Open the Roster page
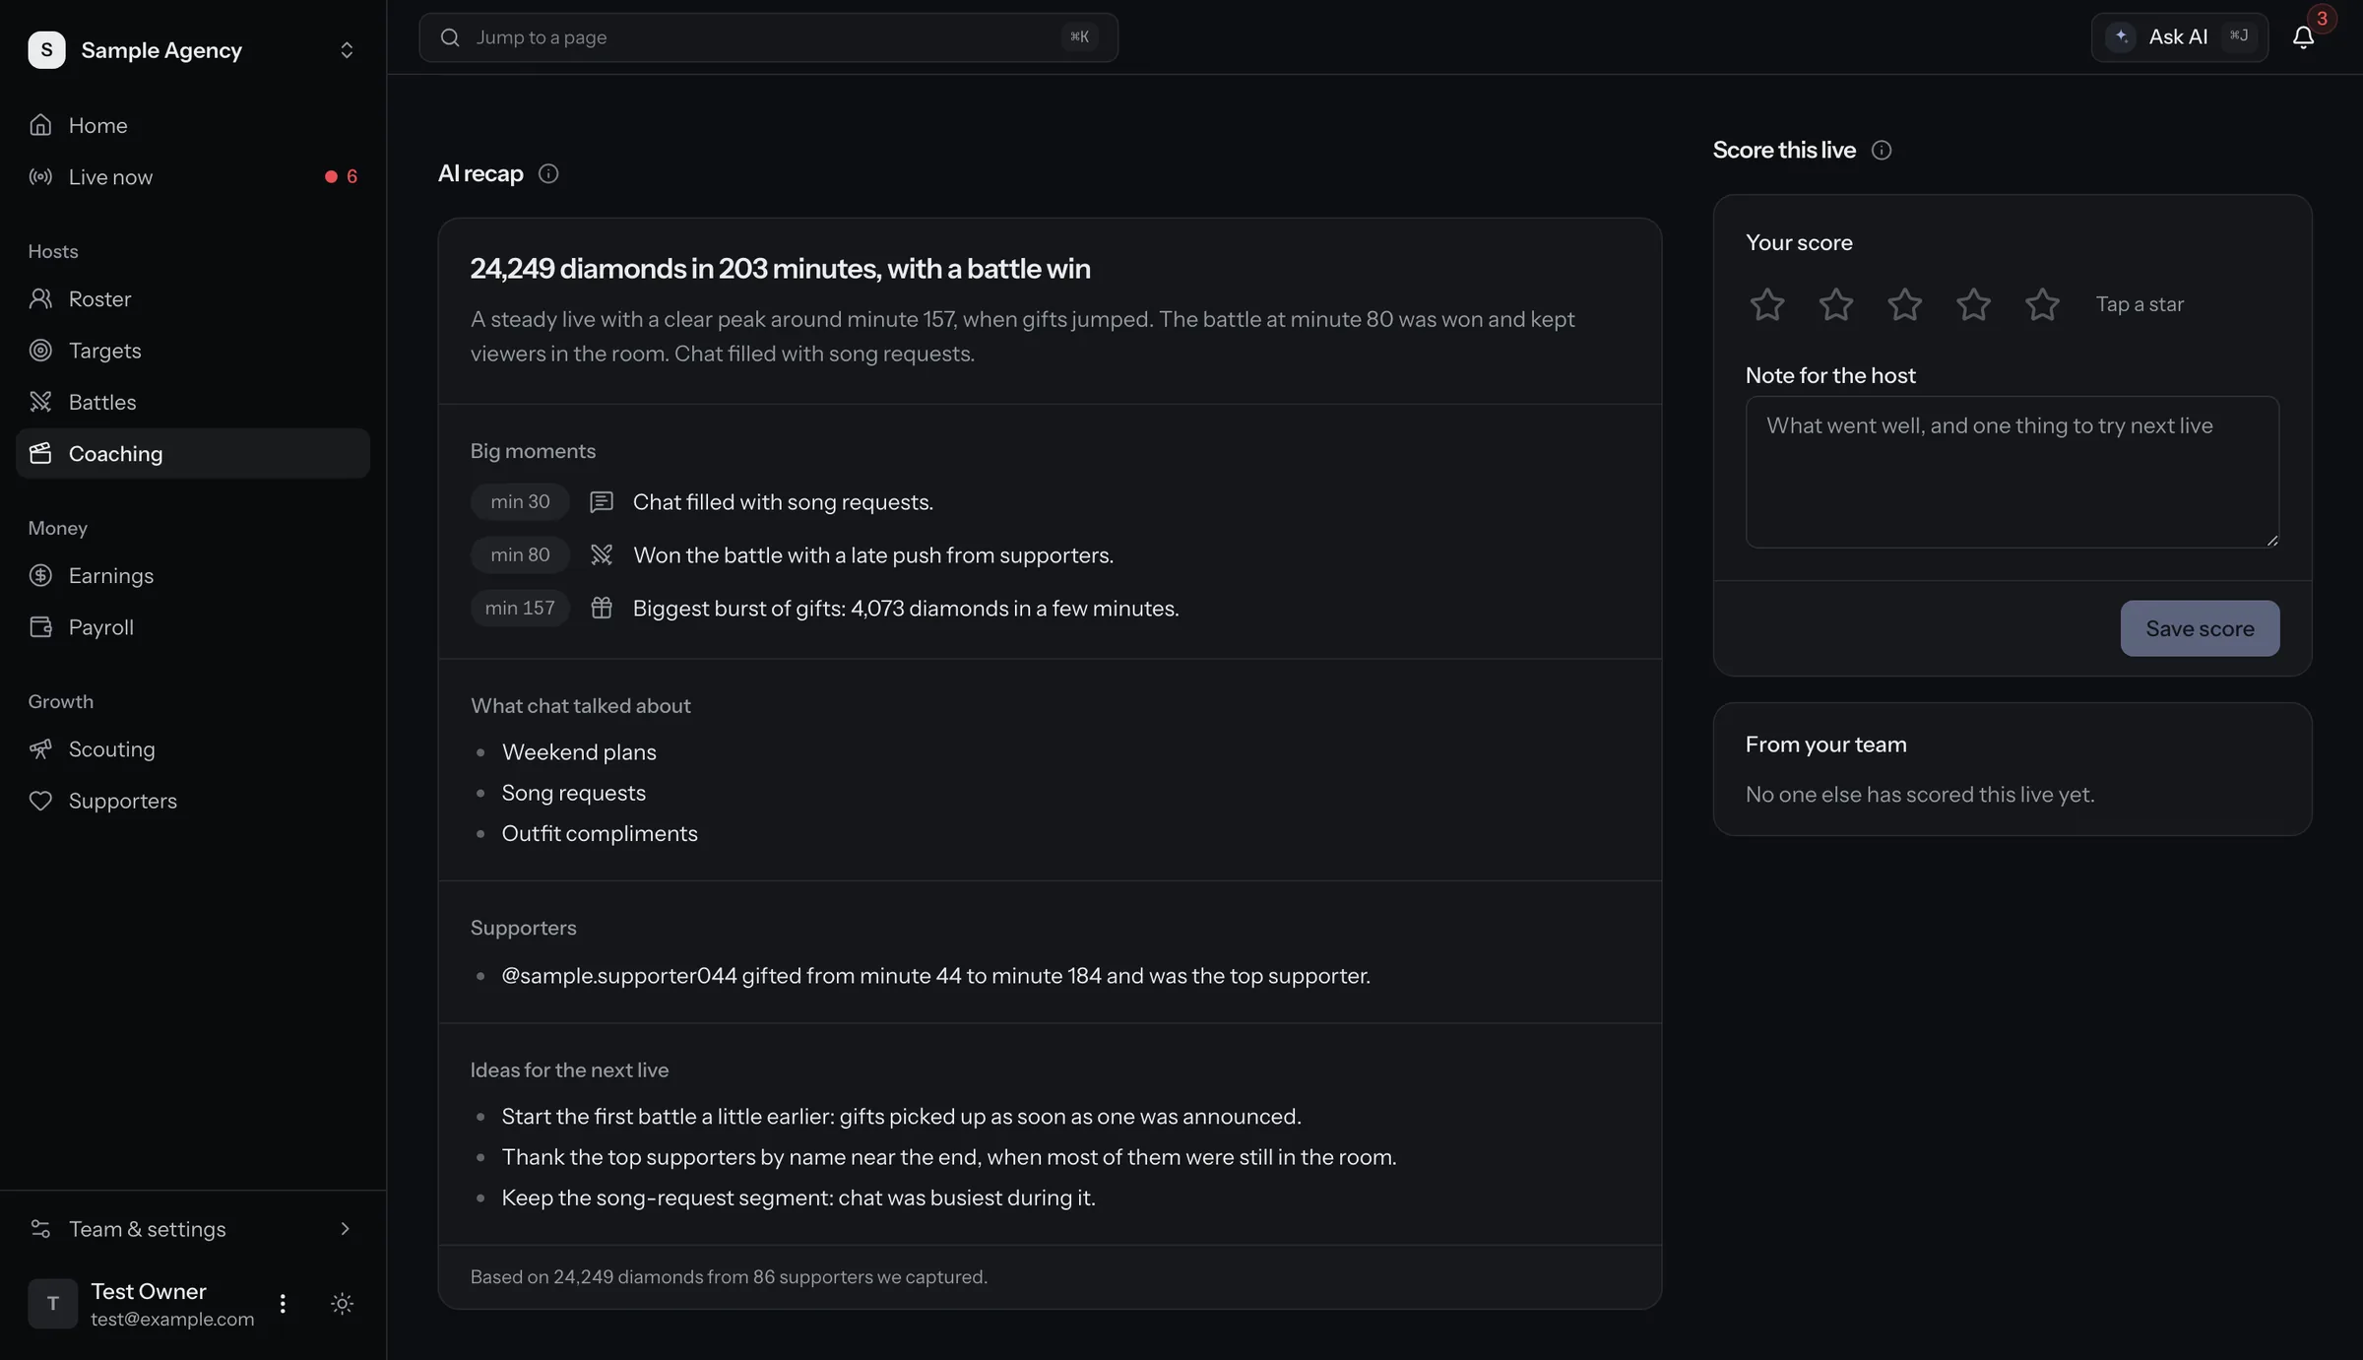This screenshot has width=2363, height=1360. pyautogui.click(x=193, y=298)
